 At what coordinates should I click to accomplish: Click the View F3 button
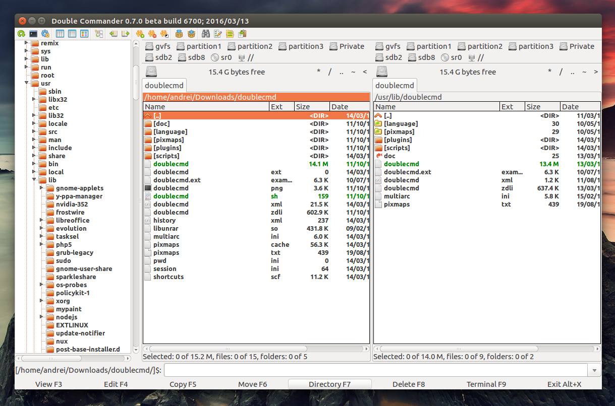[49, 384]
